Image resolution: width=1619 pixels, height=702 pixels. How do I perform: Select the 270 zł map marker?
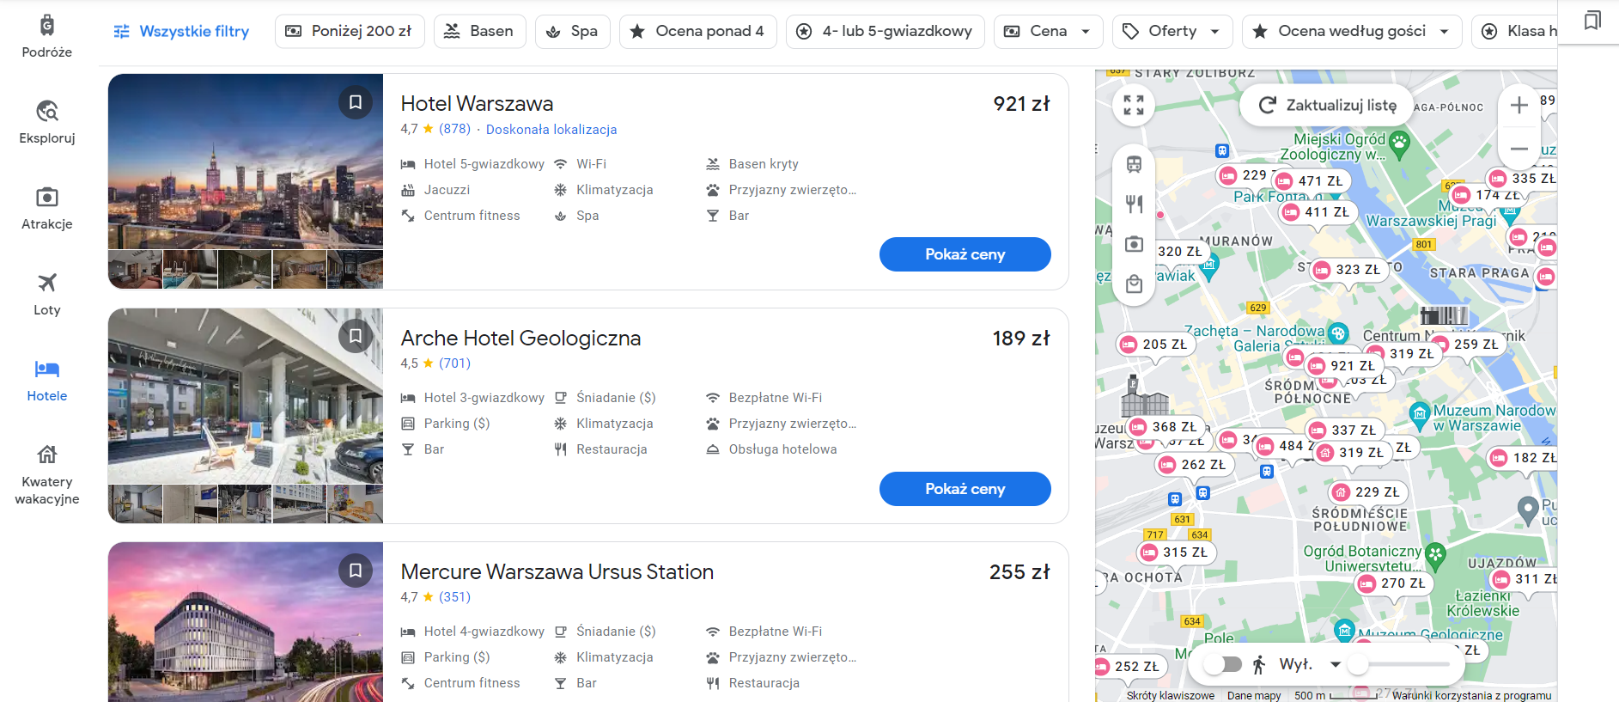tap(1393, 583)
